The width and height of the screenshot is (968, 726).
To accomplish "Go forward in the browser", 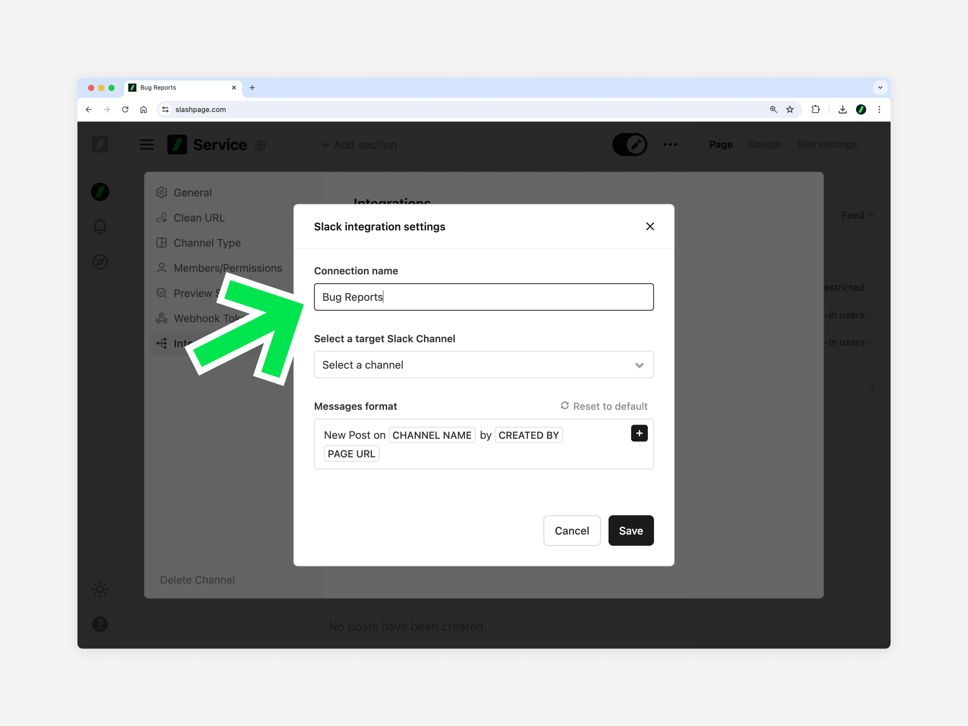I will pos(107,109).
